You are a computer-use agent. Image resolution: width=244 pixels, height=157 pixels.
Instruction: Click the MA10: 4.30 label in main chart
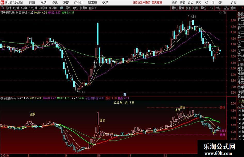coord(41,13)
